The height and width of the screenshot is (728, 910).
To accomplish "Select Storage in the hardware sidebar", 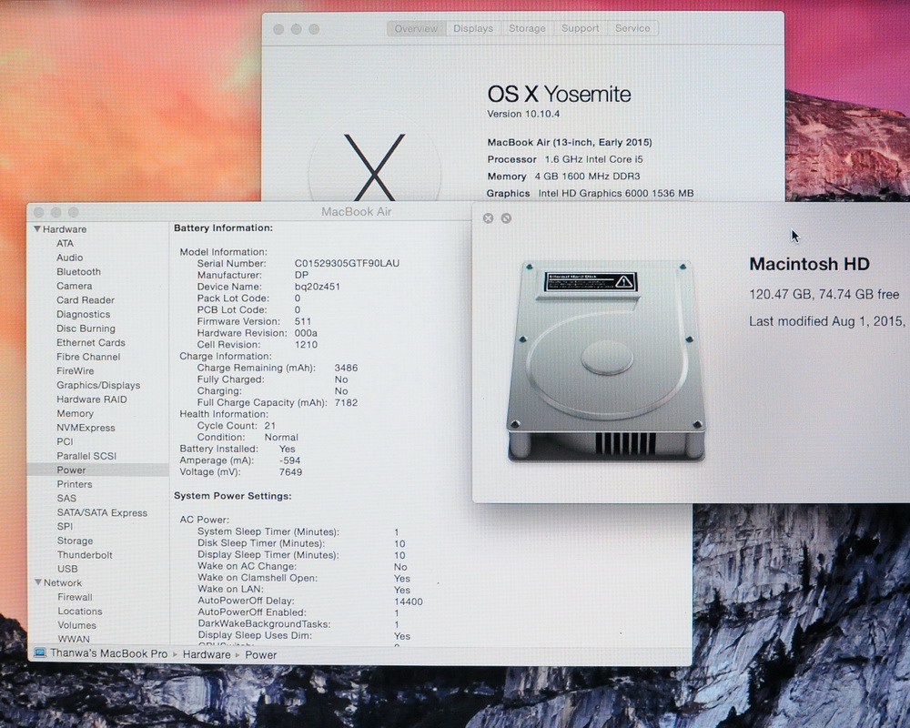I will pos(75,541).
